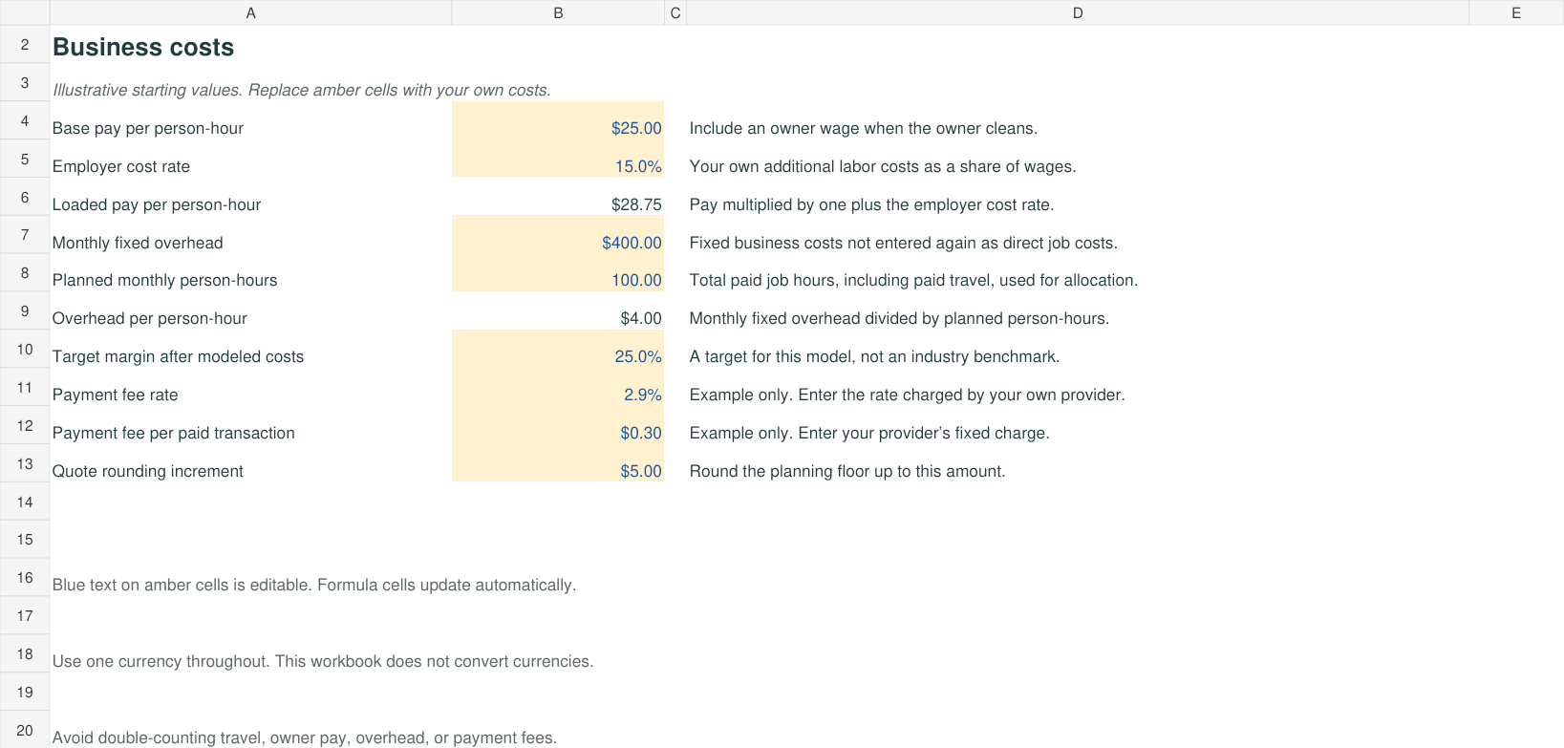Click 'A target for this model' note
Image resolution: width=1564 pixels, height=748 pixels.
pyautogui.click(x=874, y=356)
